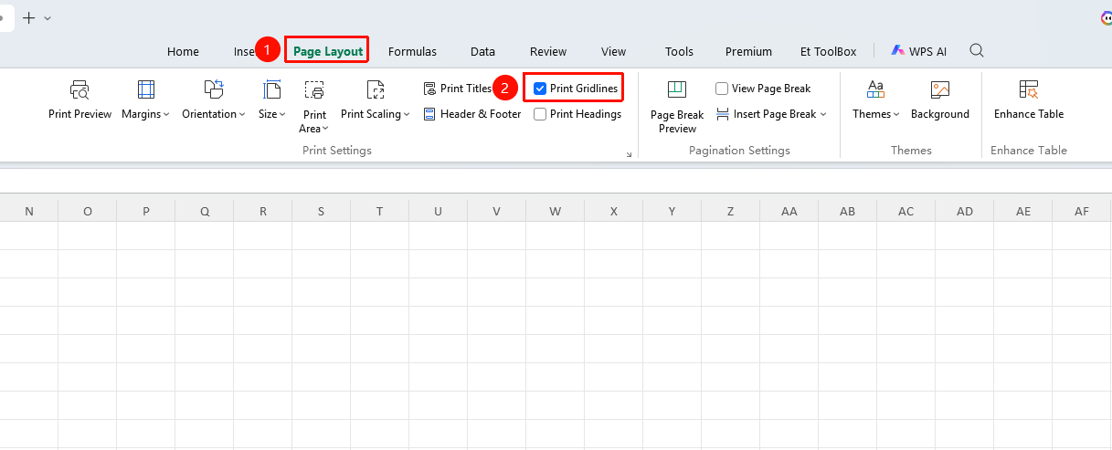Switch to Page Break Preview

(x=677, y=106)
